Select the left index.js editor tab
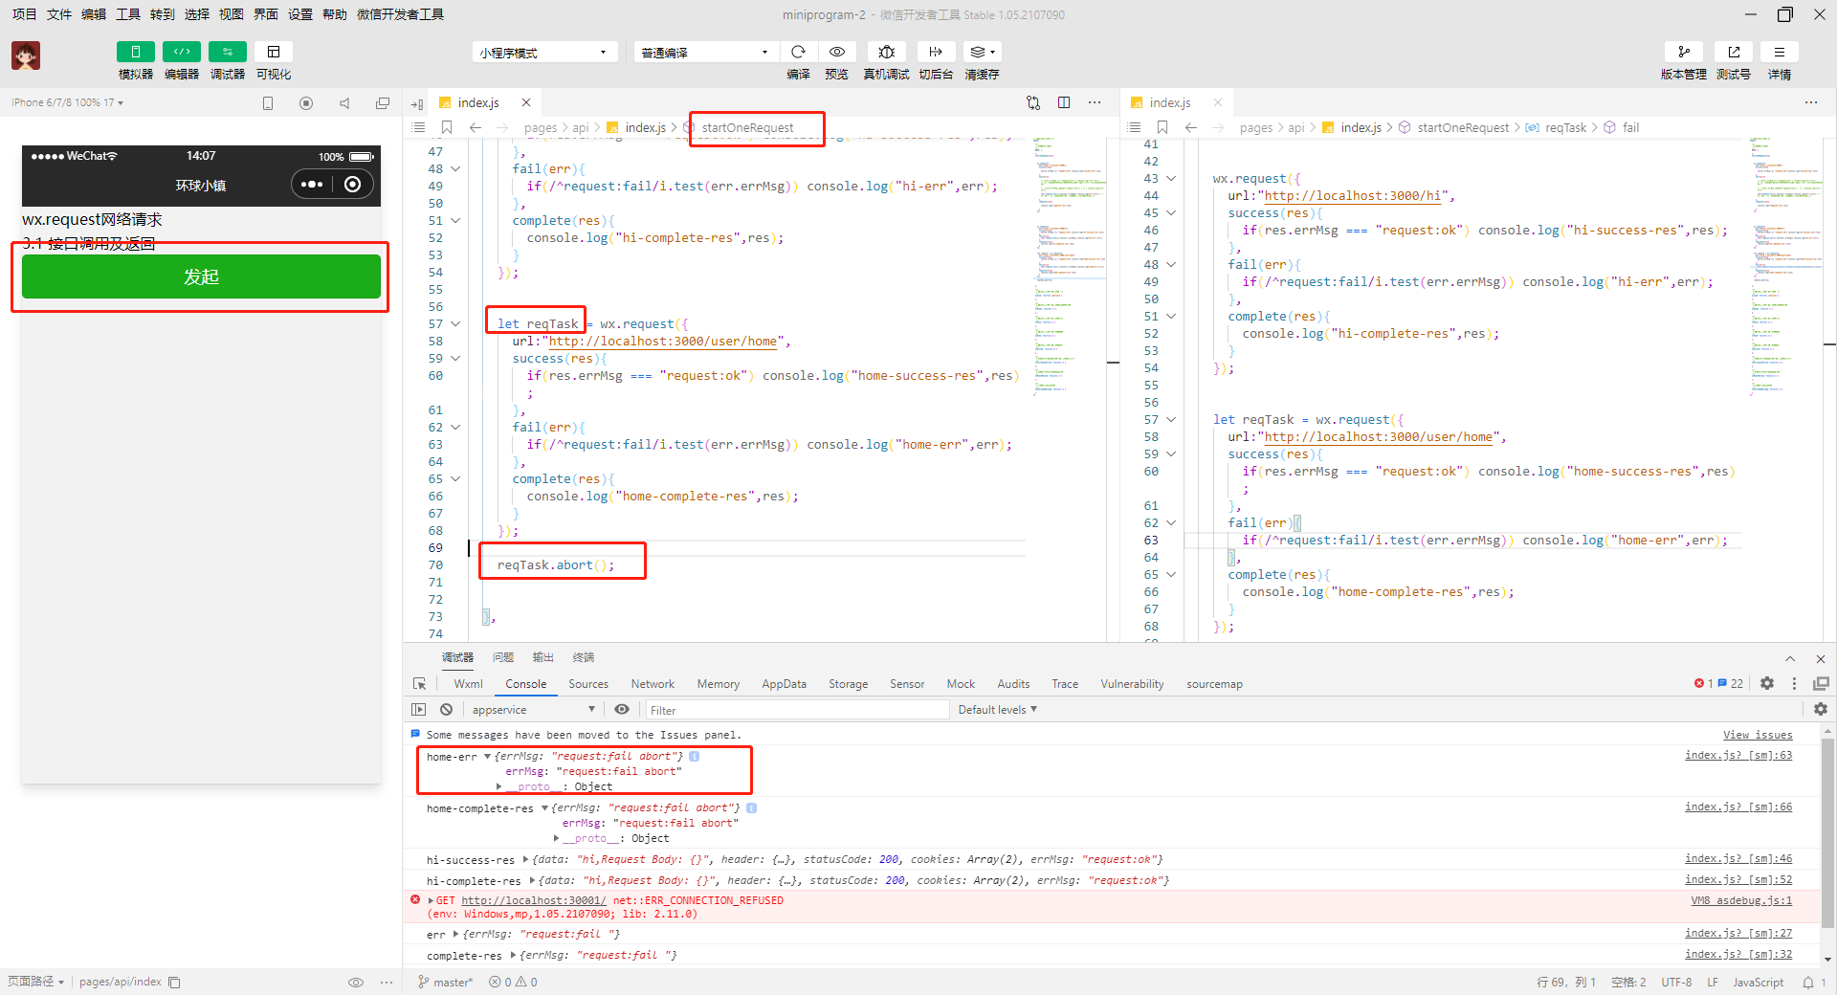The width and height of the screenshot is (1837, 995). point(478,102)
